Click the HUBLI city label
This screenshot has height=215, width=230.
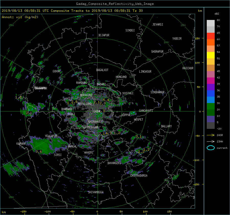(x=71, y=114)
